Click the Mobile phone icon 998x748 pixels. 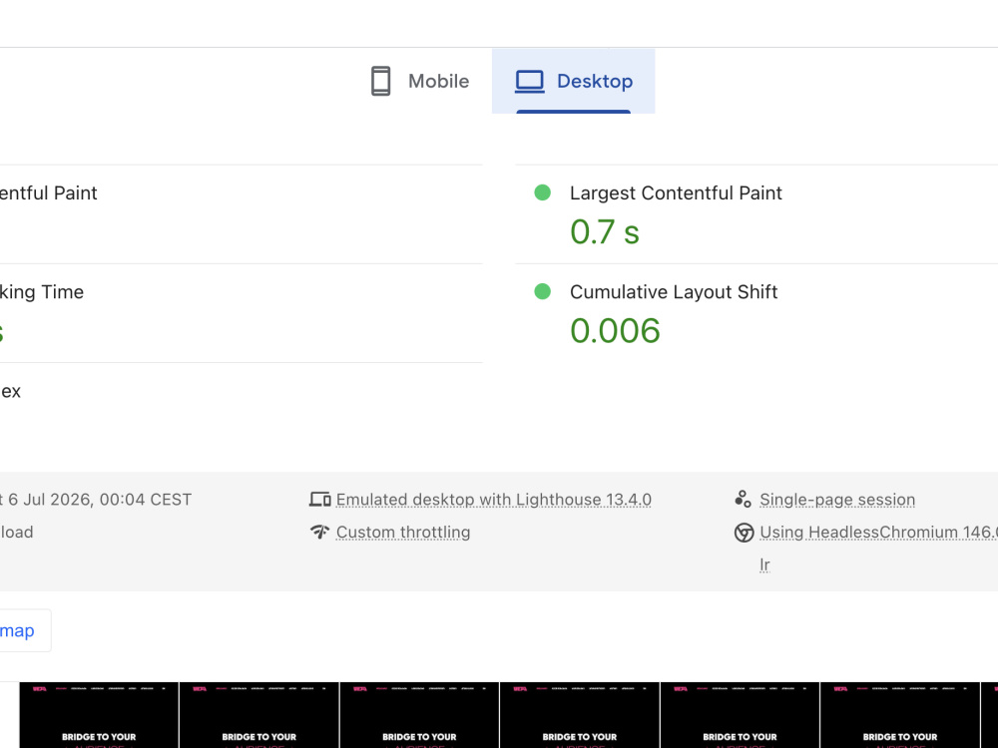coord(380,81)
